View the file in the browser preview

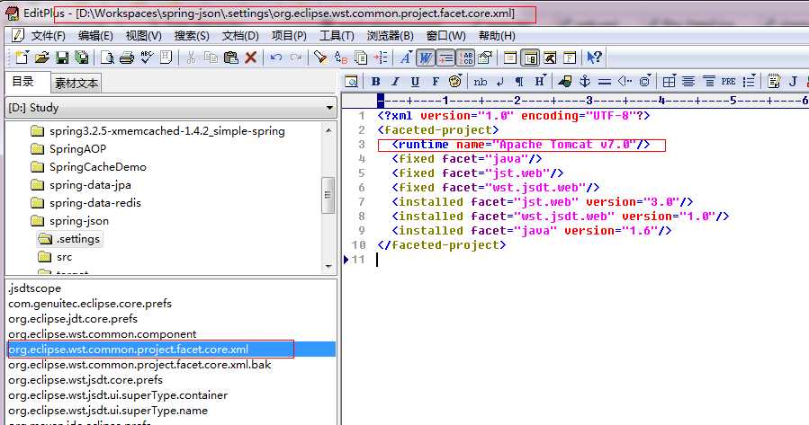[351, 81]
